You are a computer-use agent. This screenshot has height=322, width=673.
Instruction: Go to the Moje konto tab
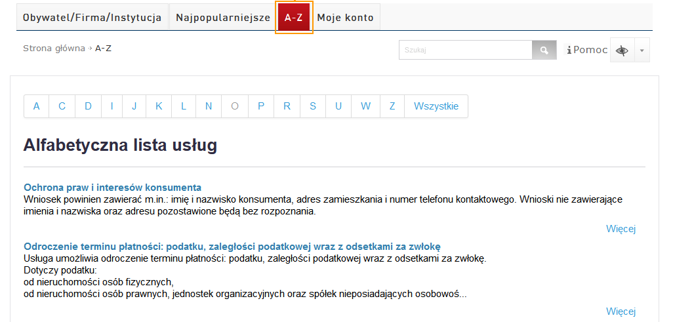[345, 18]
